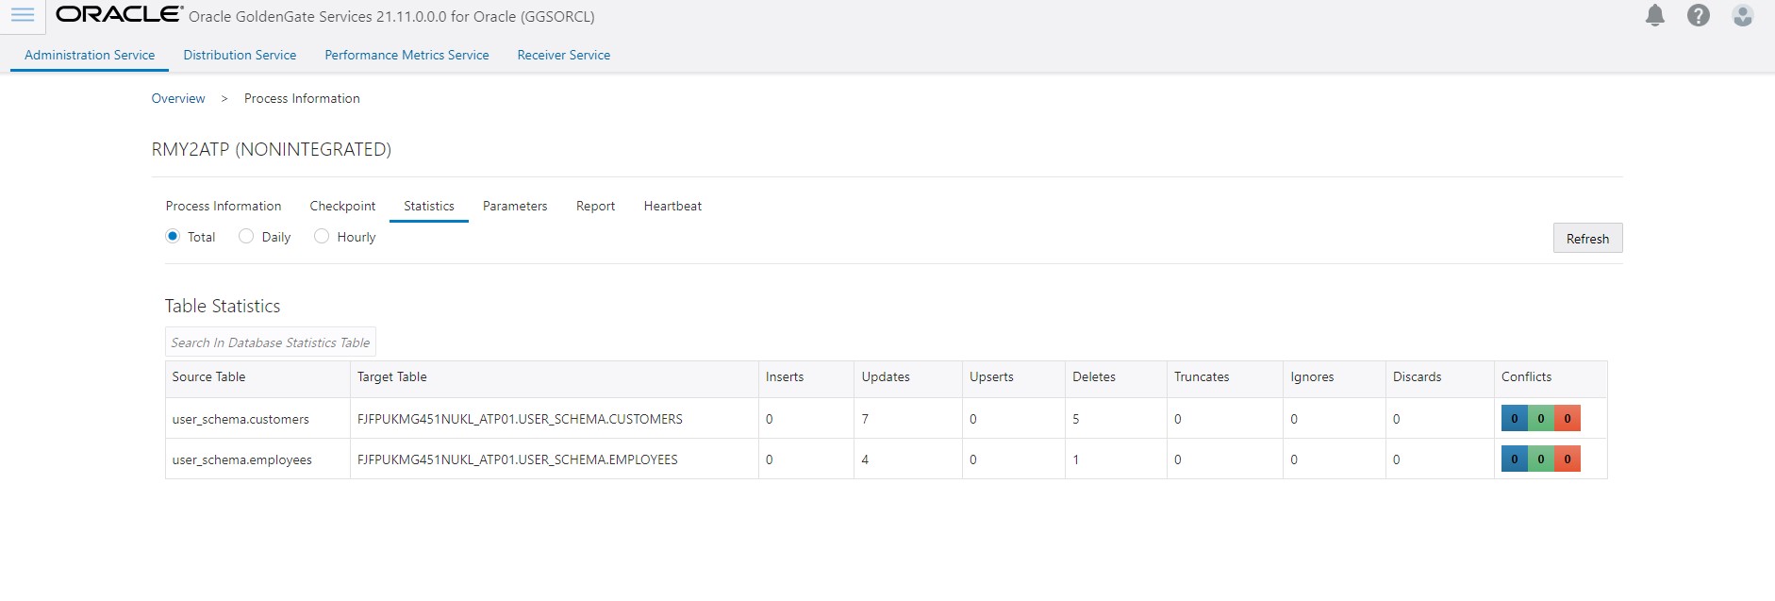Click red conflict badge for employees row
Image resolution: width=1775 pixels, height=601 pixels.
[x=1568, y=459]
